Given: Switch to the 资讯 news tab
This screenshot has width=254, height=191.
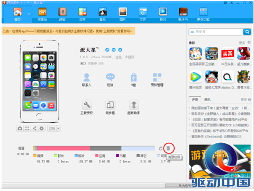Looking at the screenshot, I should pyautogui.click(x=207, y=99).
